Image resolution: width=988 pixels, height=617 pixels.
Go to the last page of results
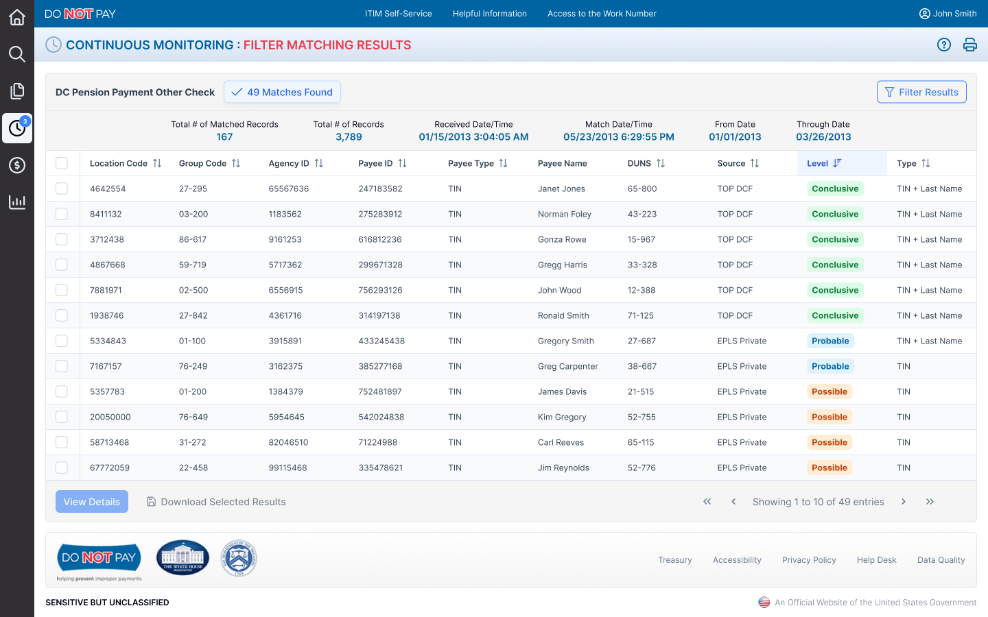(930, 502)
